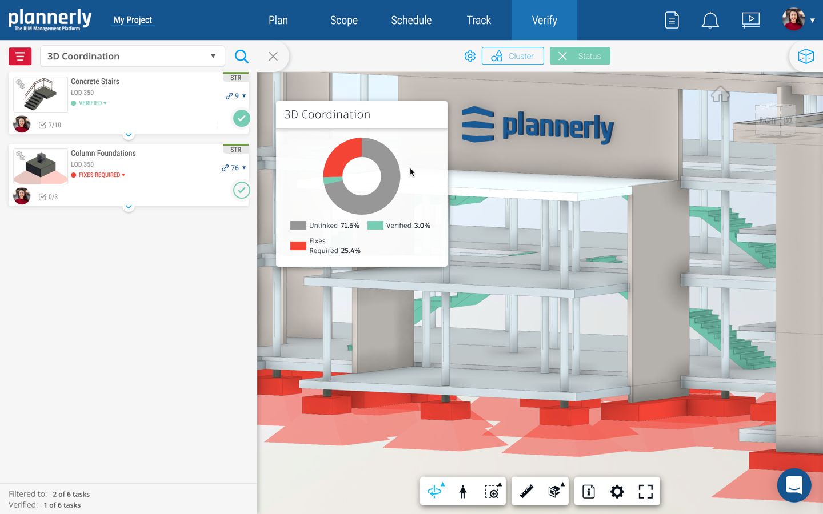Clear the filter with the X icon
The height and width of the screenshot is (514, 823).
273,56
